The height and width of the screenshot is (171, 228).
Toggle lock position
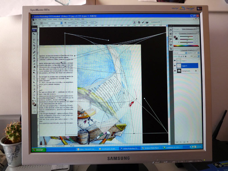[x=183, y=56]
